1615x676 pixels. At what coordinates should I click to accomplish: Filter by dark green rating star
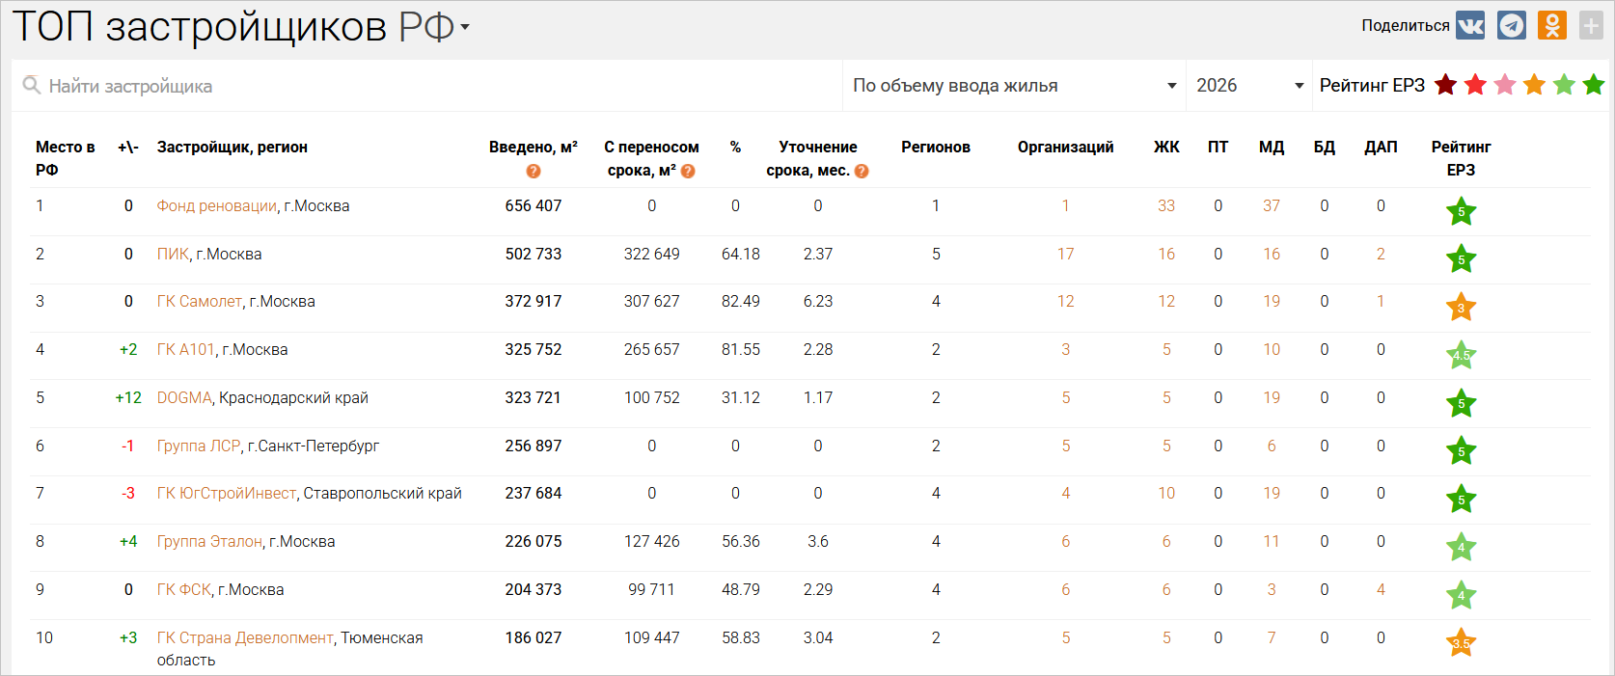(1594, 85)
